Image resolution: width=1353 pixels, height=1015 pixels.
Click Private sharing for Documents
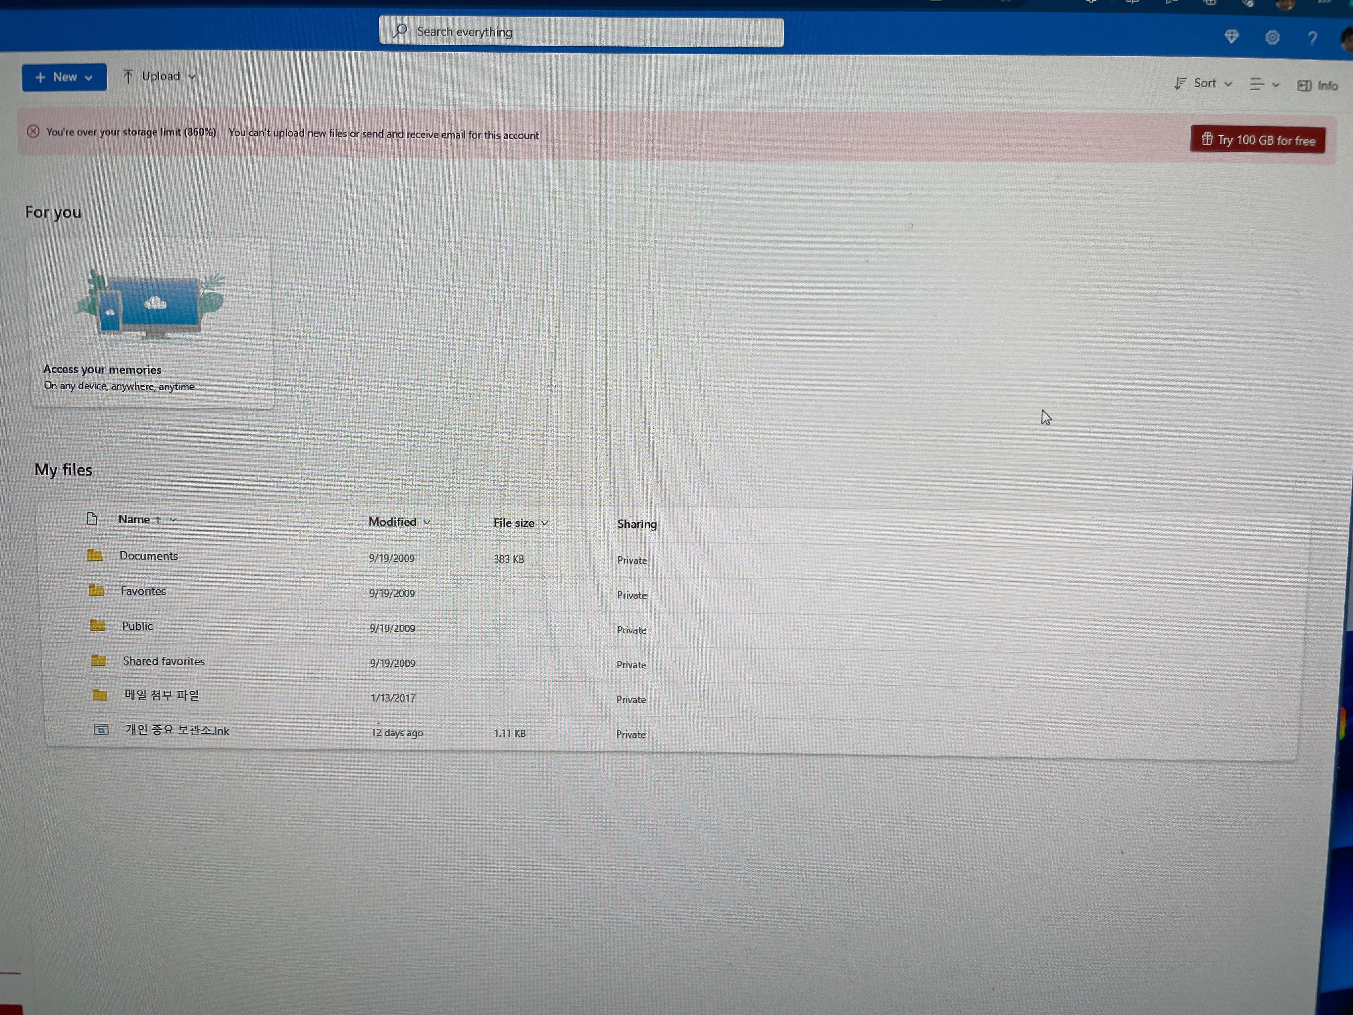pos(632,561)
